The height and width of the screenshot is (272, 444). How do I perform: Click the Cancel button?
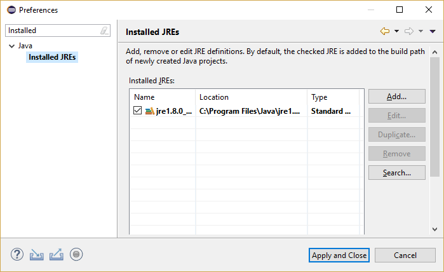coord(405,255)
